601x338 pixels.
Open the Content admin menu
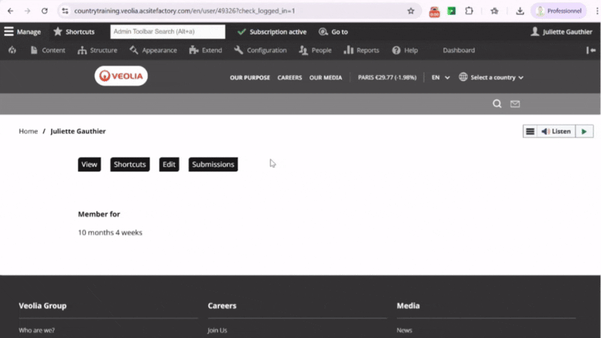tap(48, 50)
